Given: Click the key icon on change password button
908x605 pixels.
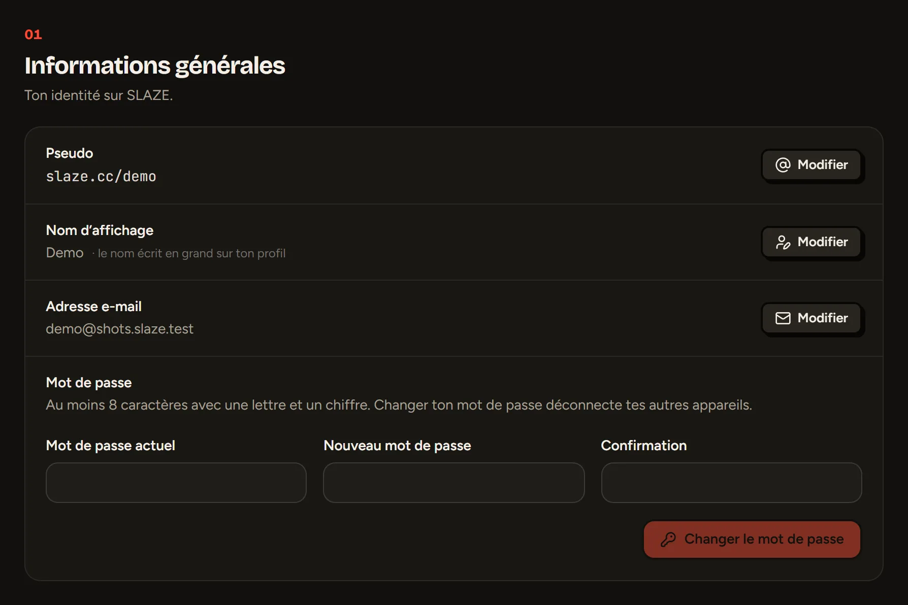Looking at the screenshot, I should point(668,539).
